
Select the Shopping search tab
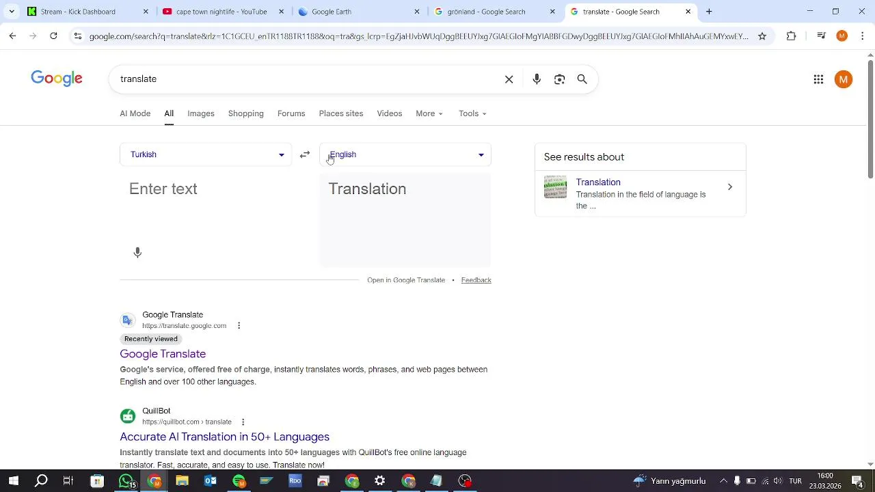(246, 113)
